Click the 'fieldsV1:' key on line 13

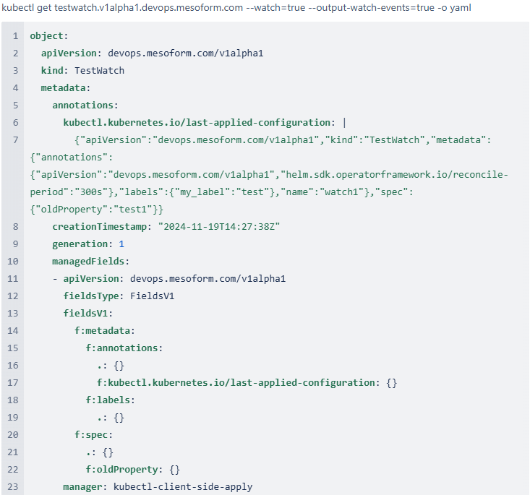tap(88, 313)
